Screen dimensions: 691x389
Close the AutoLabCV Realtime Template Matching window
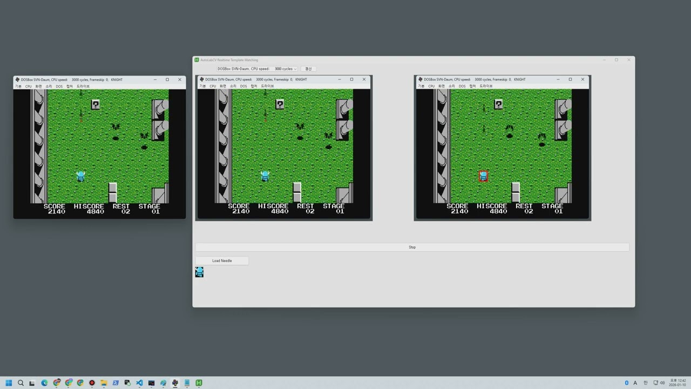(628, 60)
